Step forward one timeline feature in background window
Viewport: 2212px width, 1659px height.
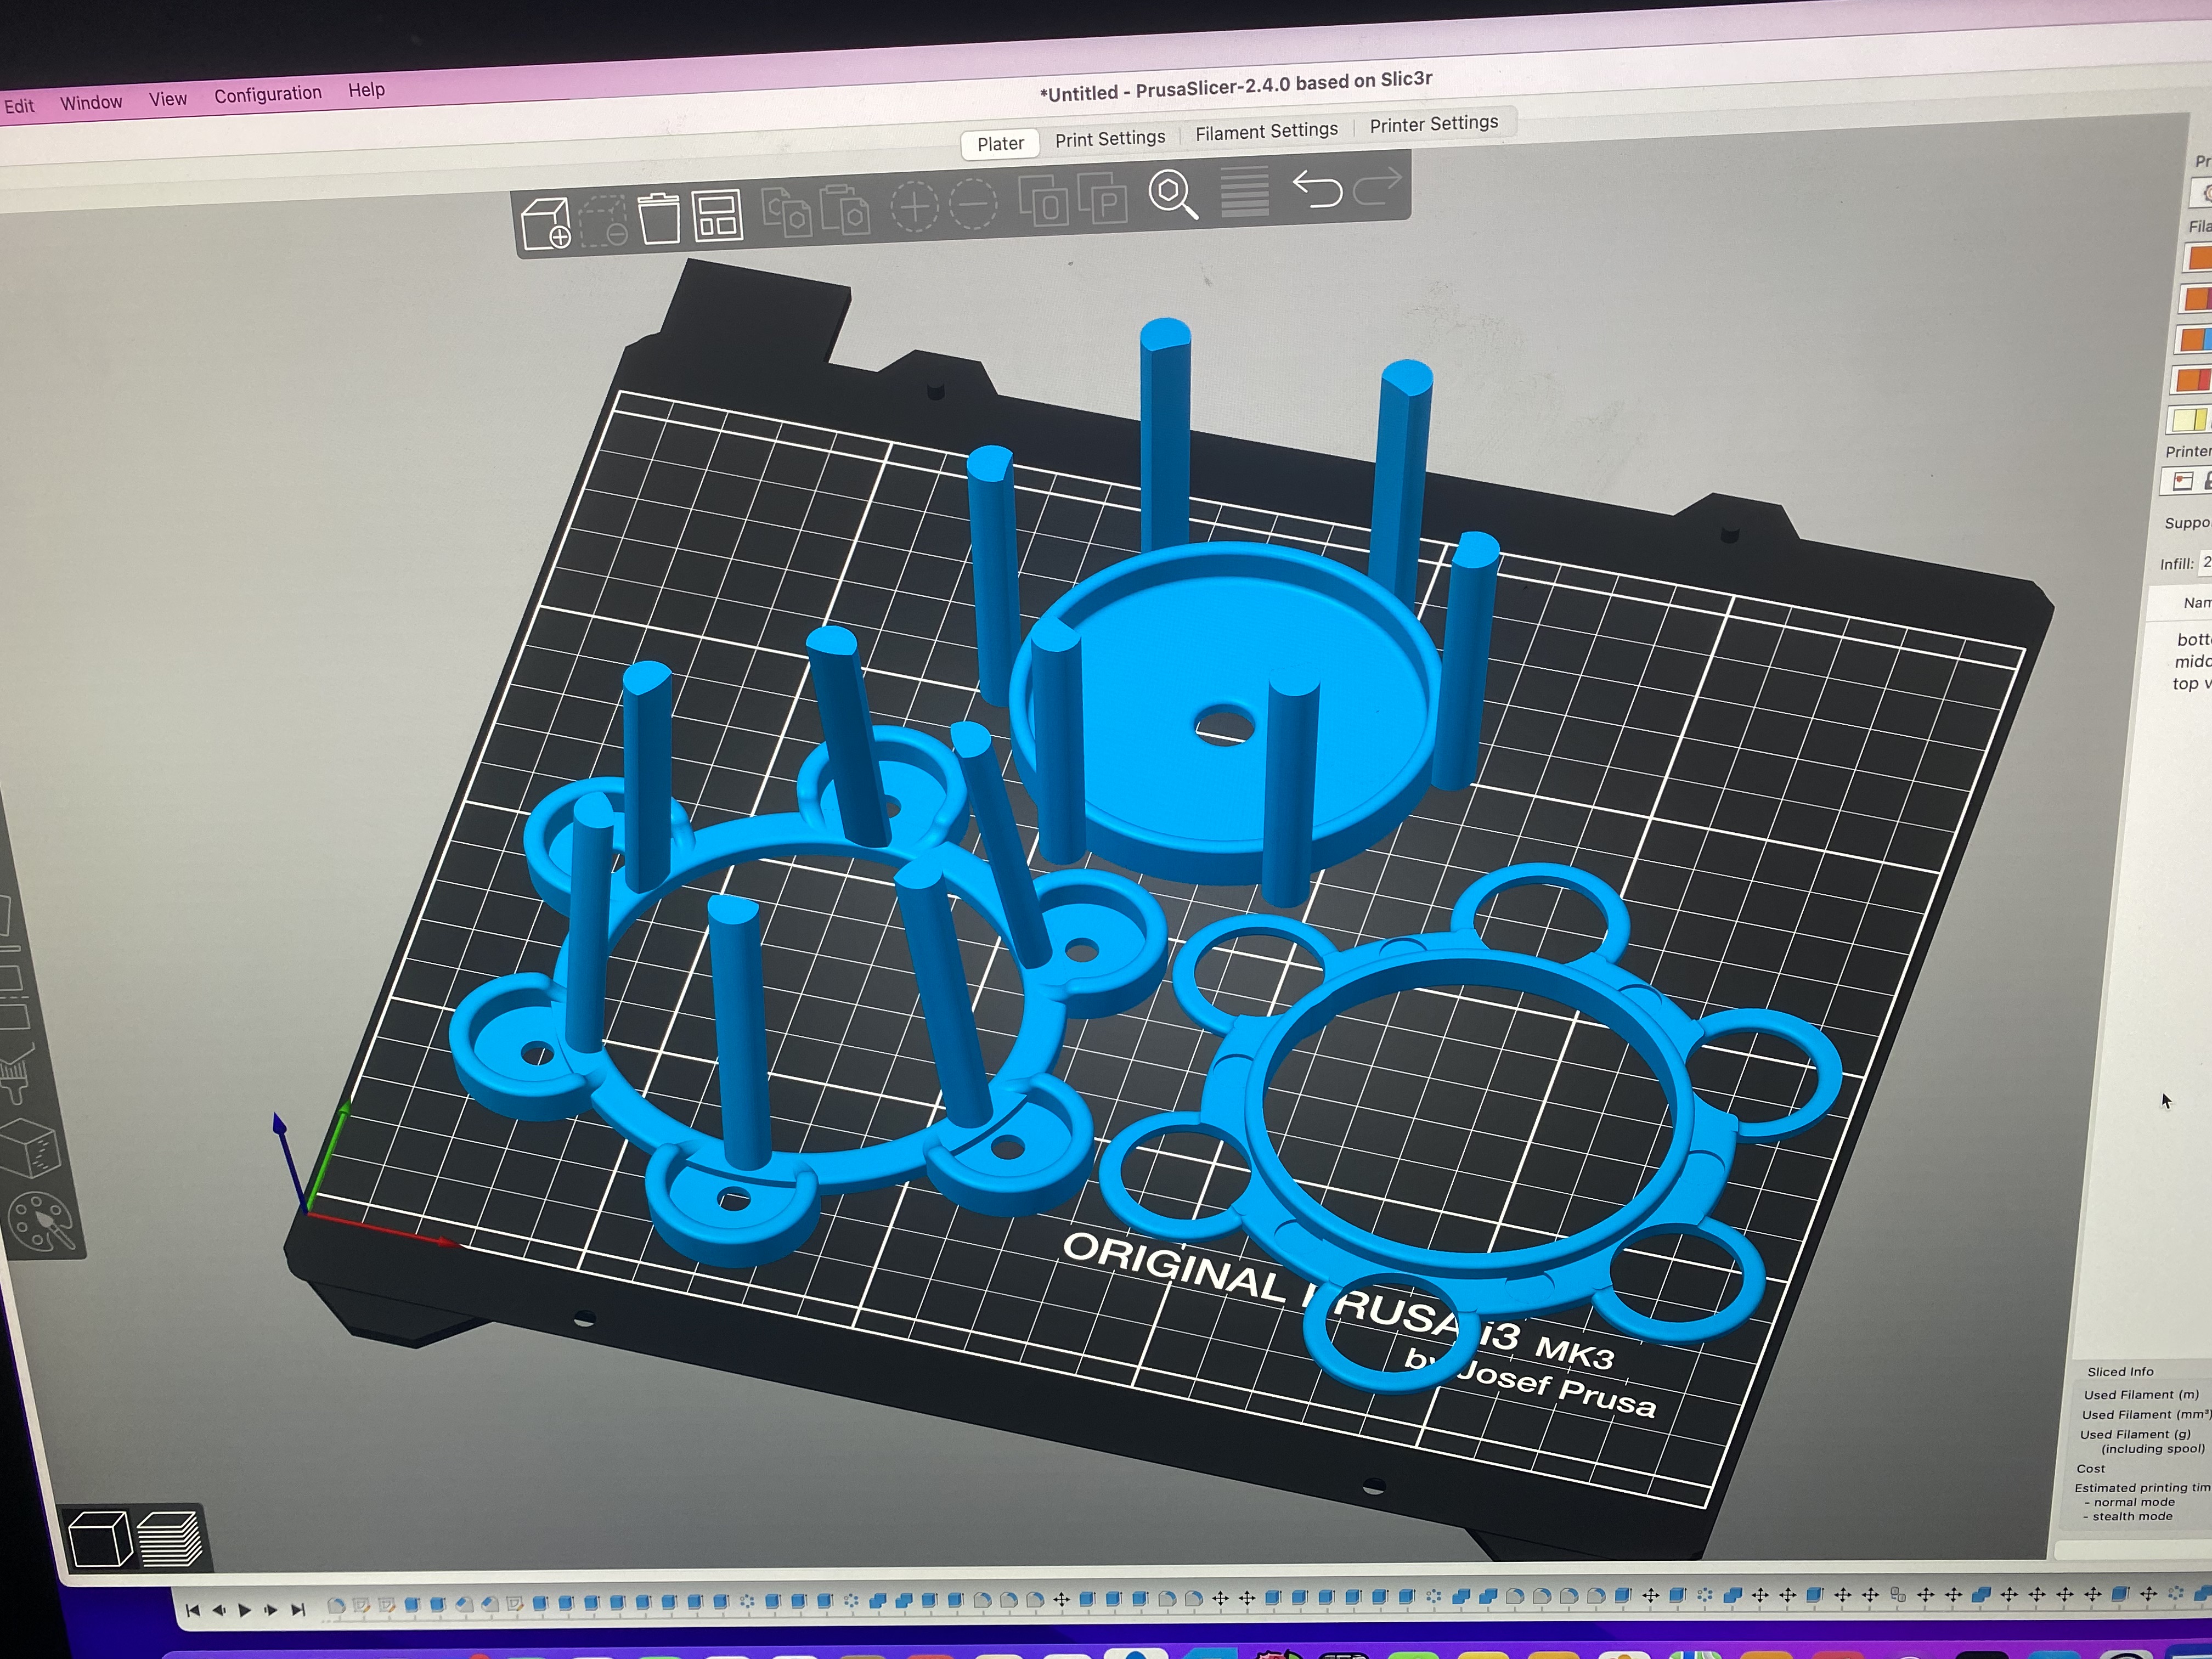(x=271, y=1610)
